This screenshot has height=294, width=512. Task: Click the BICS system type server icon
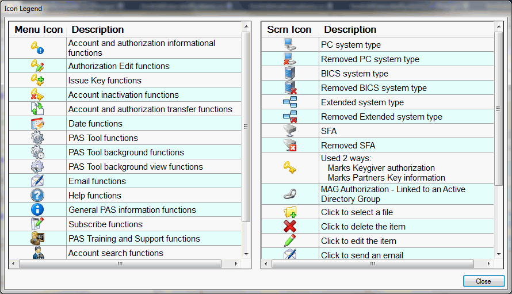pos(290,74)
